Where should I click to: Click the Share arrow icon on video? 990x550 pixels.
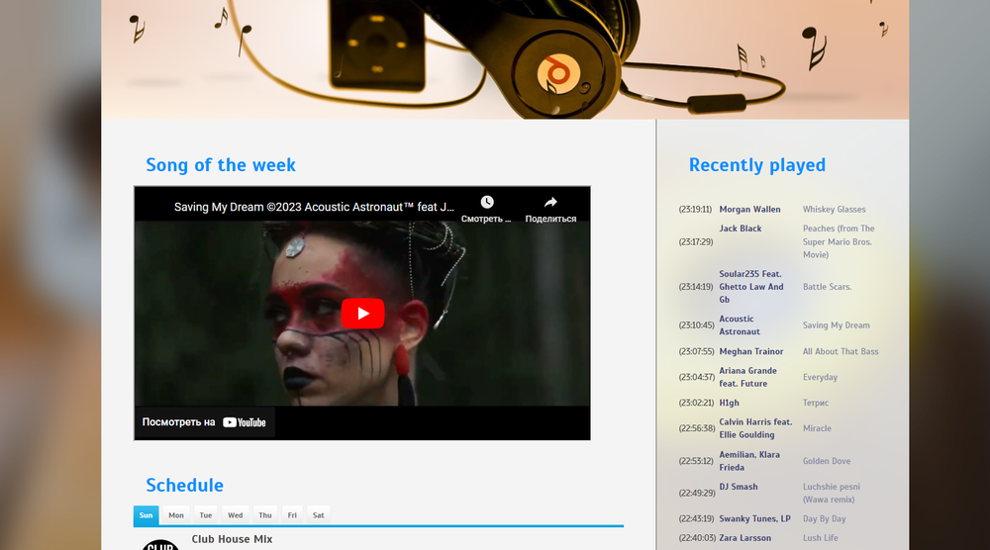click(x=550, y=203)
